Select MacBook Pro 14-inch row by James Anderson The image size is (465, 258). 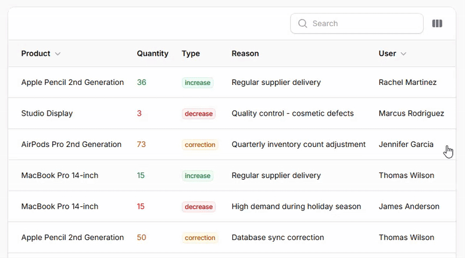pos(232,206)
